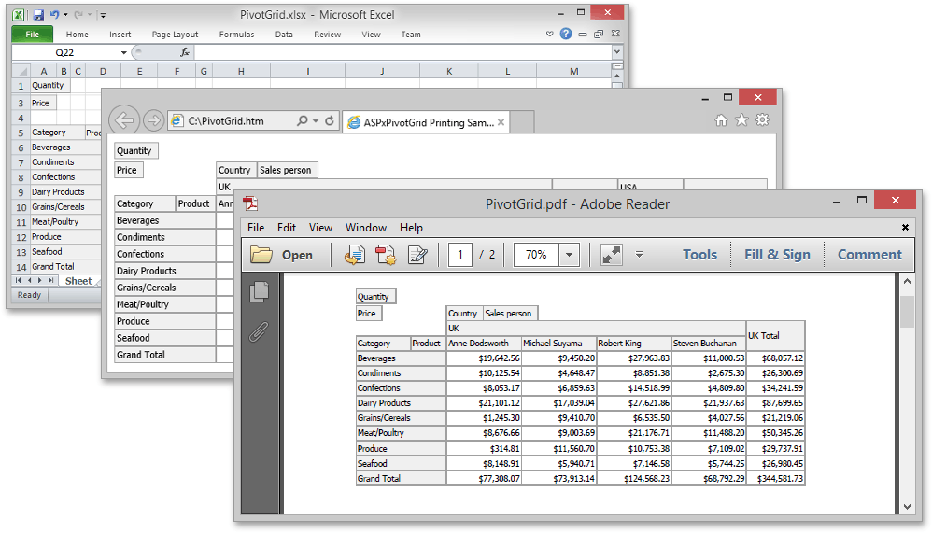
Task: Open View menu in Adobe Reader
Action: (x=320, y=228)
